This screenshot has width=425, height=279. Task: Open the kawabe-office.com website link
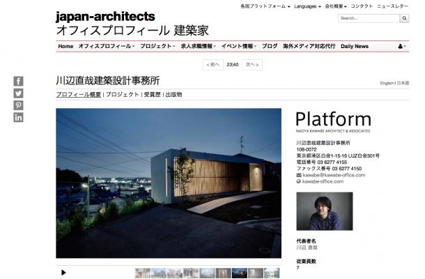click(323, 181)
